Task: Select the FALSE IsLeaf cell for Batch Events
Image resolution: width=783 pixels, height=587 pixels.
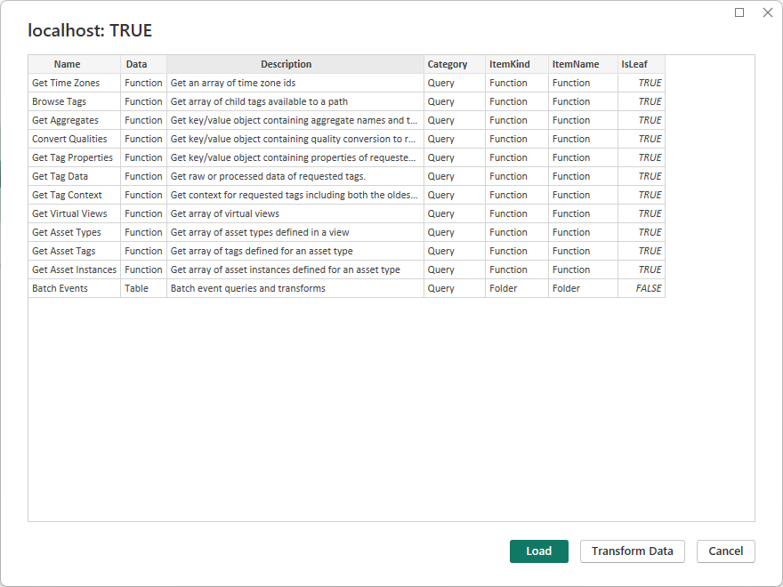Action: click(x=649, y=288)
